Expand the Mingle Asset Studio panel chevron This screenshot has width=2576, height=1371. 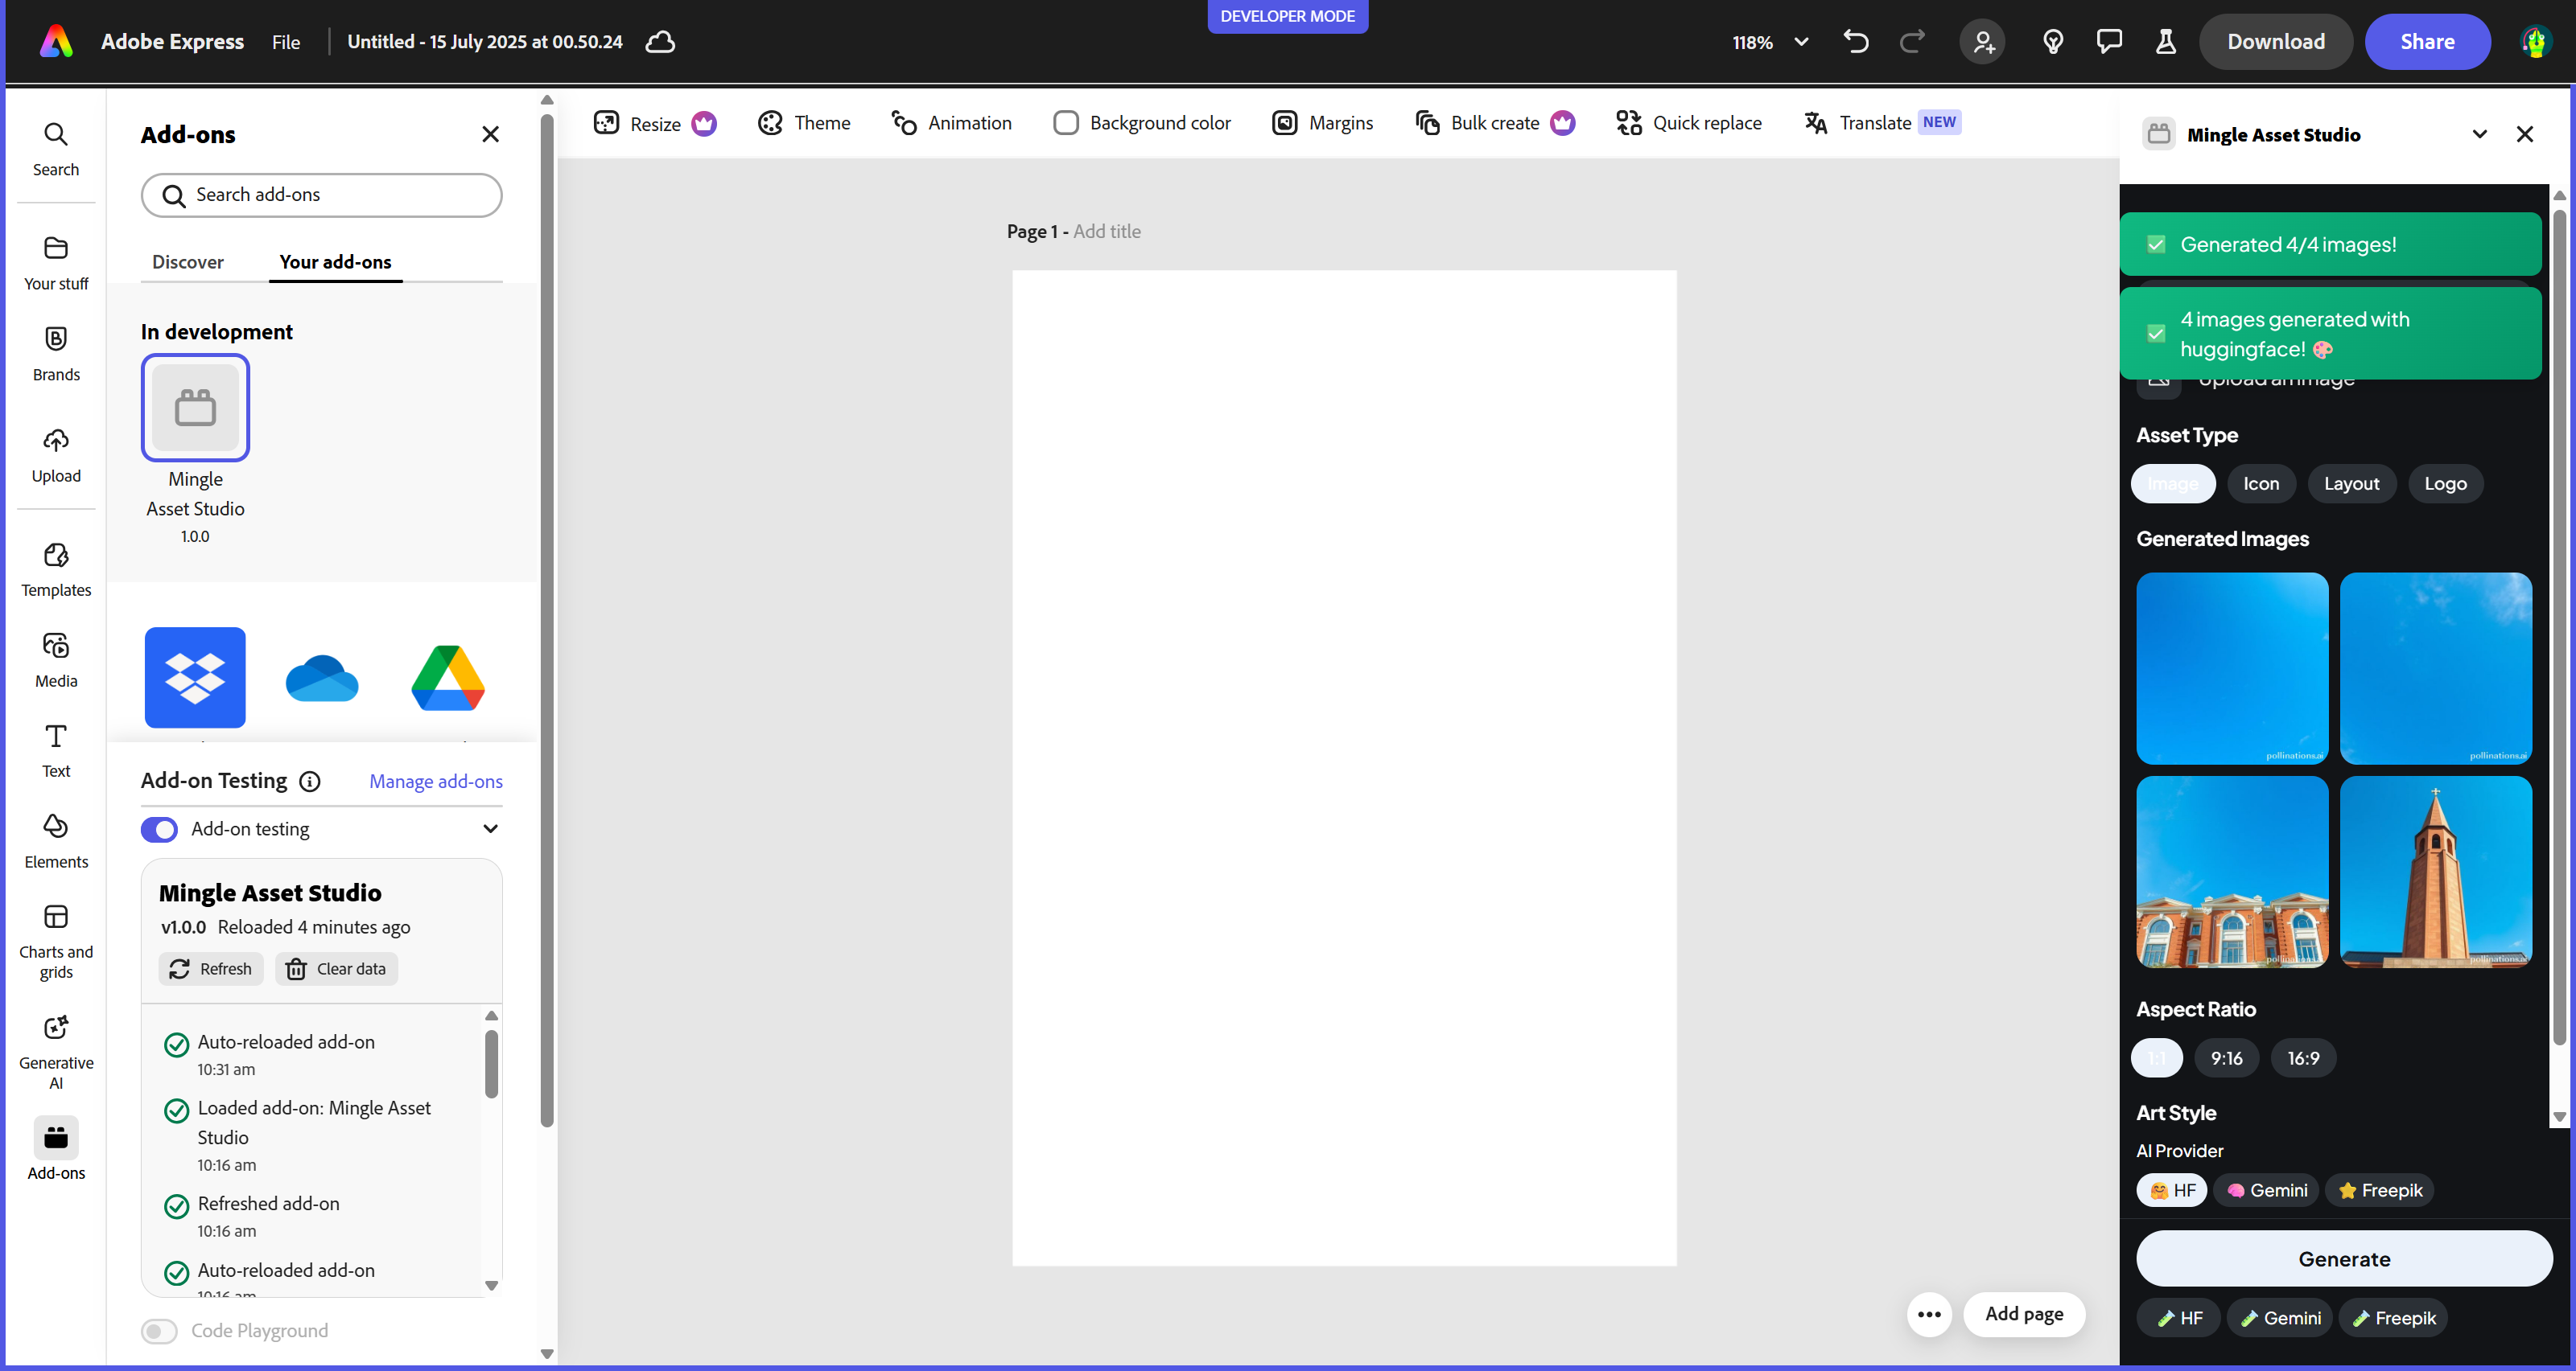(2479, 135)
